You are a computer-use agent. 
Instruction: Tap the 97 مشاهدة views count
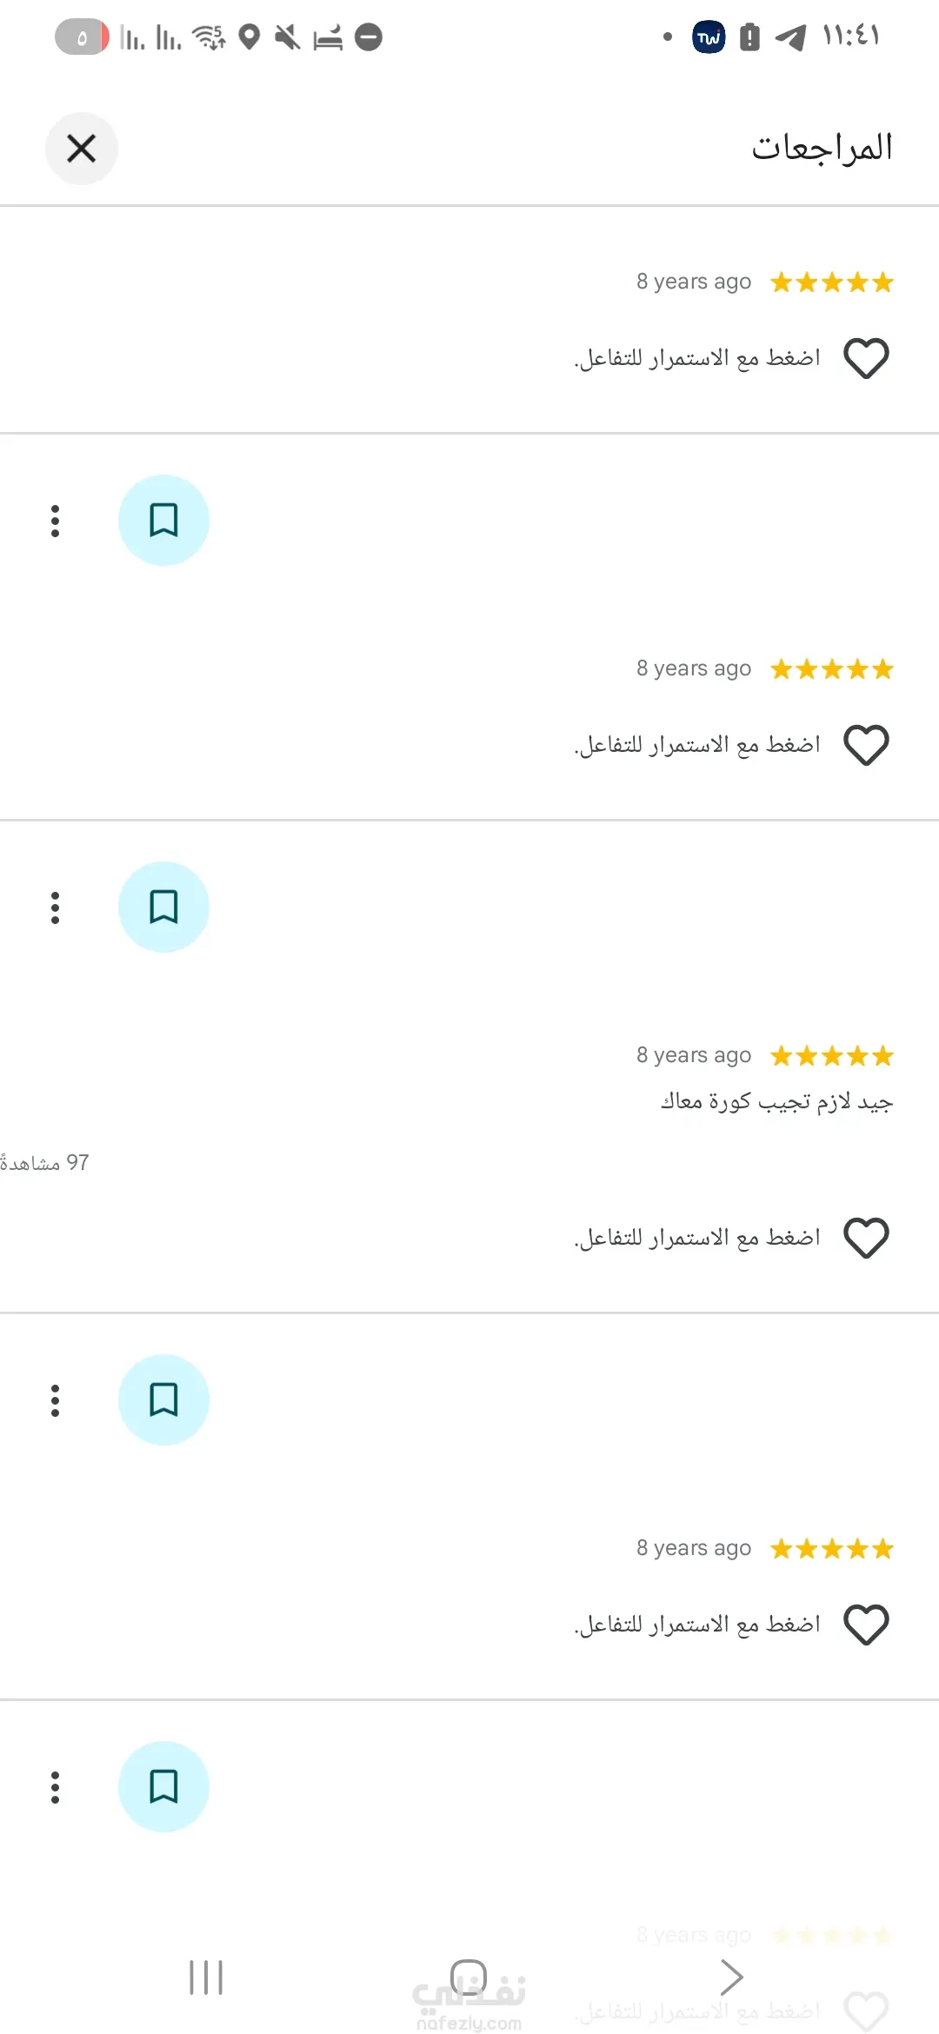tap(45, 1162)
